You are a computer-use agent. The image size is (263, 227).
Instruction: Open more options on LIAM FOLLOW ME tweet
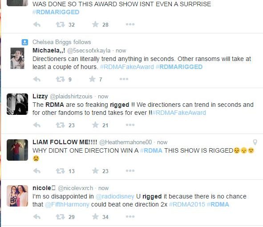[x=130, y=171]
